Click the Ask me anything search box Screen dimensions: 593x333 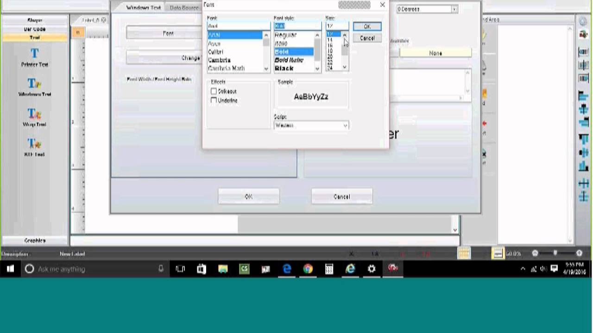[94, 269]
